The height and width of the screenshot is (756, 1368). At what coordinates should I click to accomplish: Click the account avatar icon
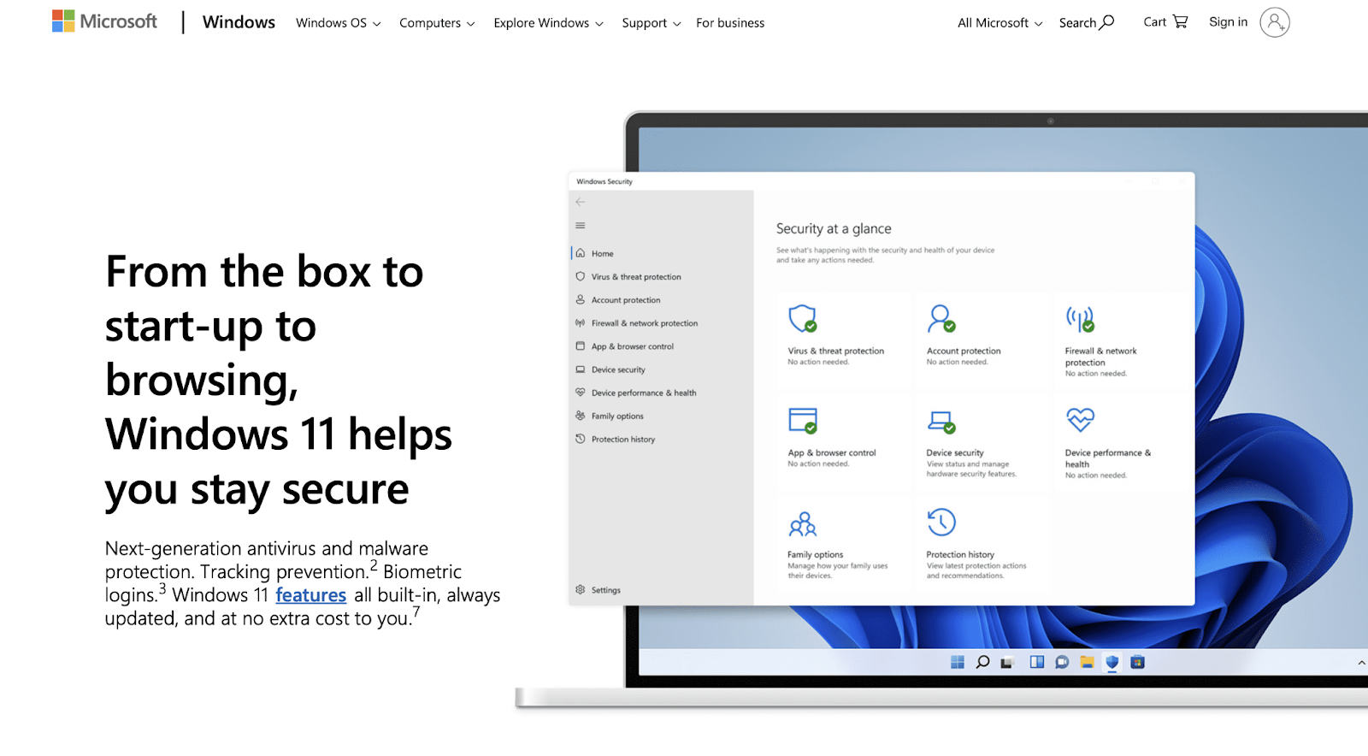[x=1274, y=22]
